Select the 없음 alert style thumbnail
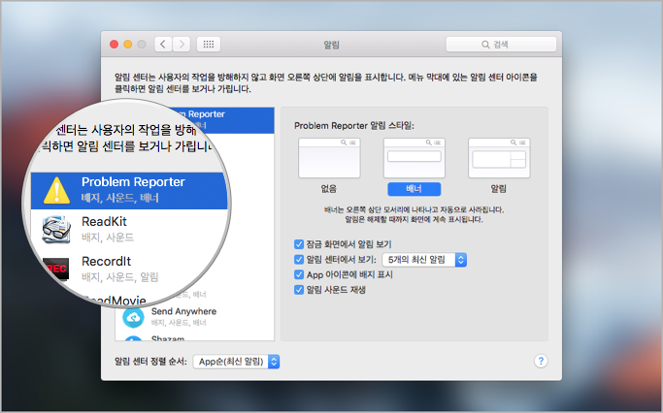The image size is (663, 413). click(329, 158)
